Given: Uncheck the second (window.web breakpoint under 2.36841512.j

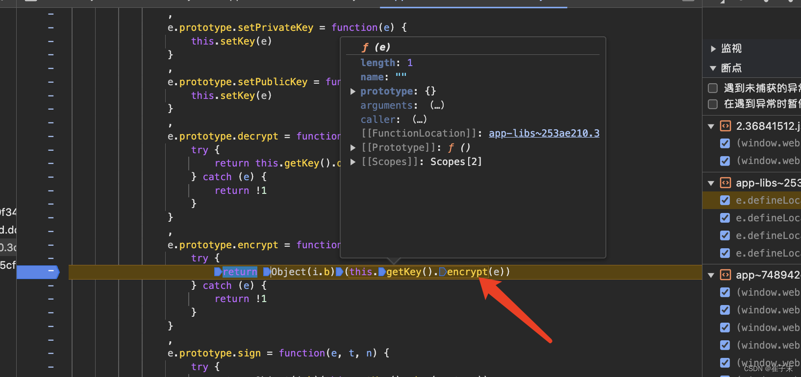Looking at the screenshot, I should tap(725, 161).
